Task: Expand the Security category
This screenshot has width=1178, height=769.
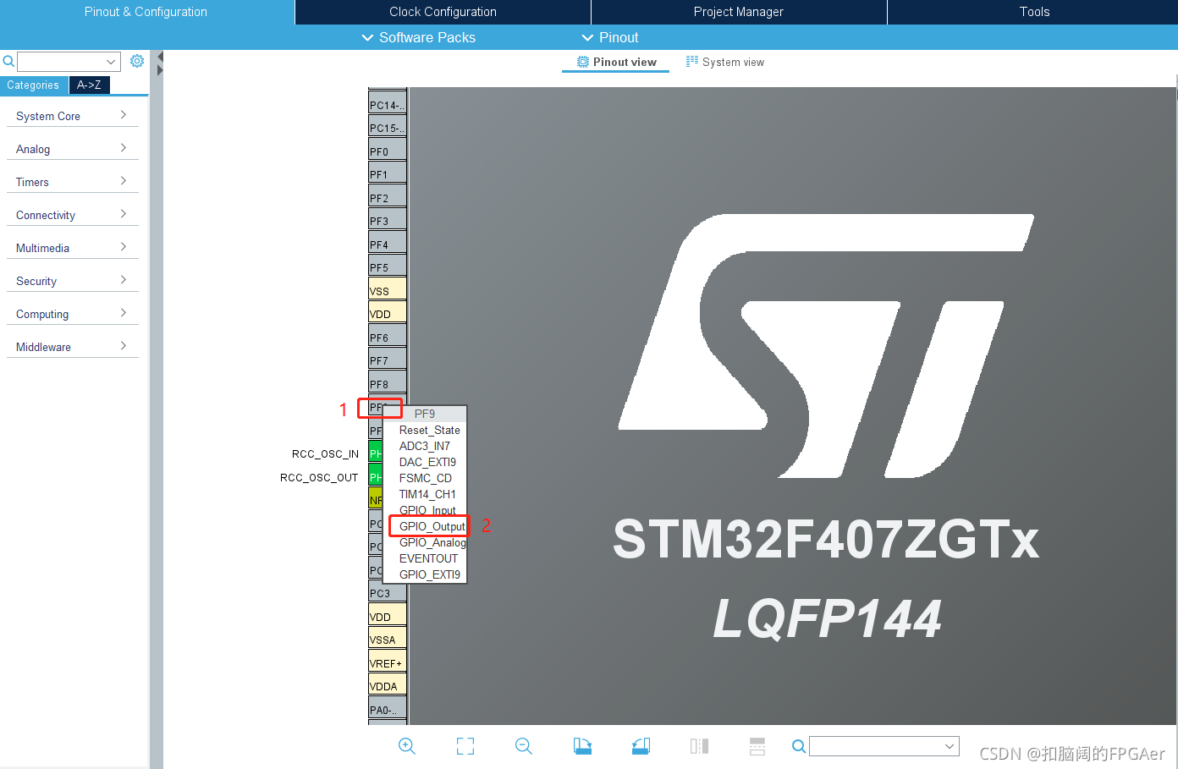Action: tap(72, 281)
